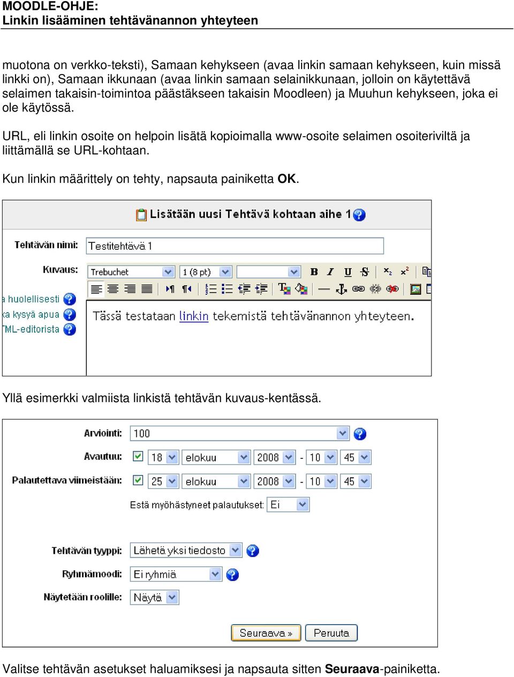Open help icon next to Tehtävän tyyppi
This screenshot has width=514, height=677.
253,550
